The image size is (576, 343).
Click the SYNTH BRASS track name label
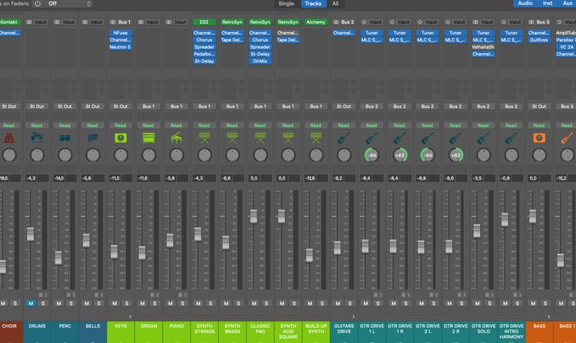(x=232, y=330)
